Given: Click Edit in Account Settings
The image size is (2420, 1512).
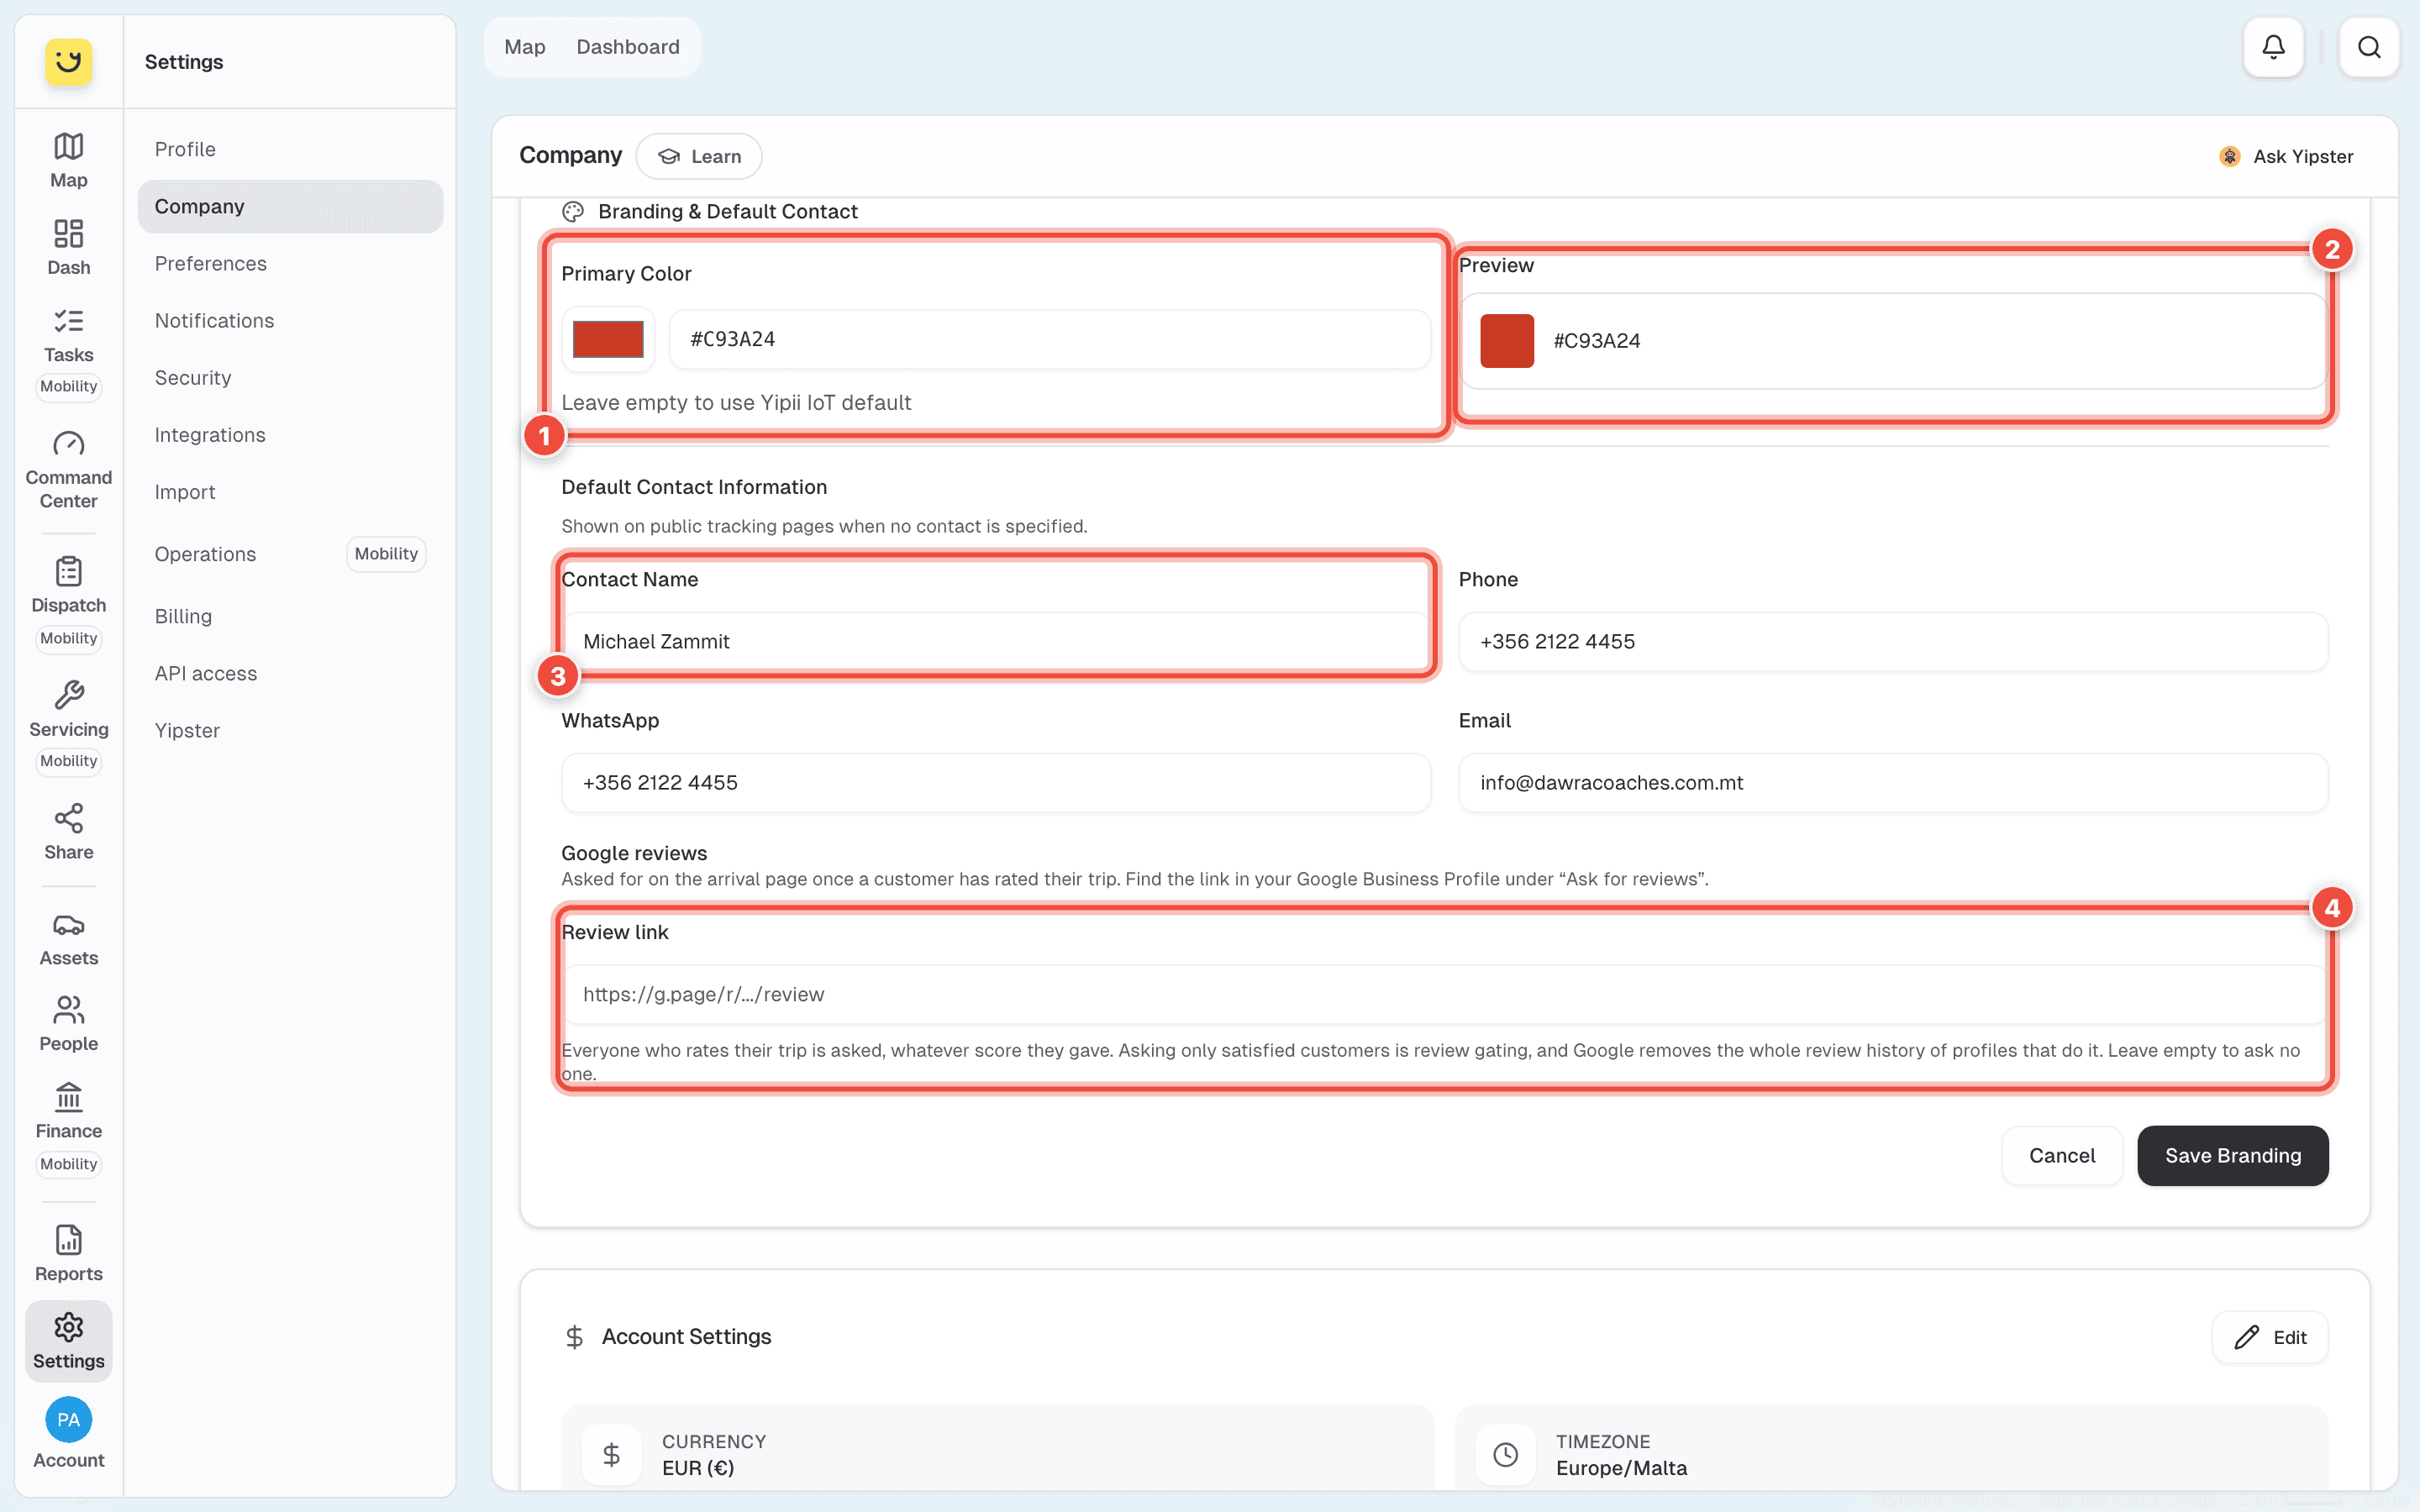Looking at the screenshot, I should pyautogui.click(x=2270, y=1337).
